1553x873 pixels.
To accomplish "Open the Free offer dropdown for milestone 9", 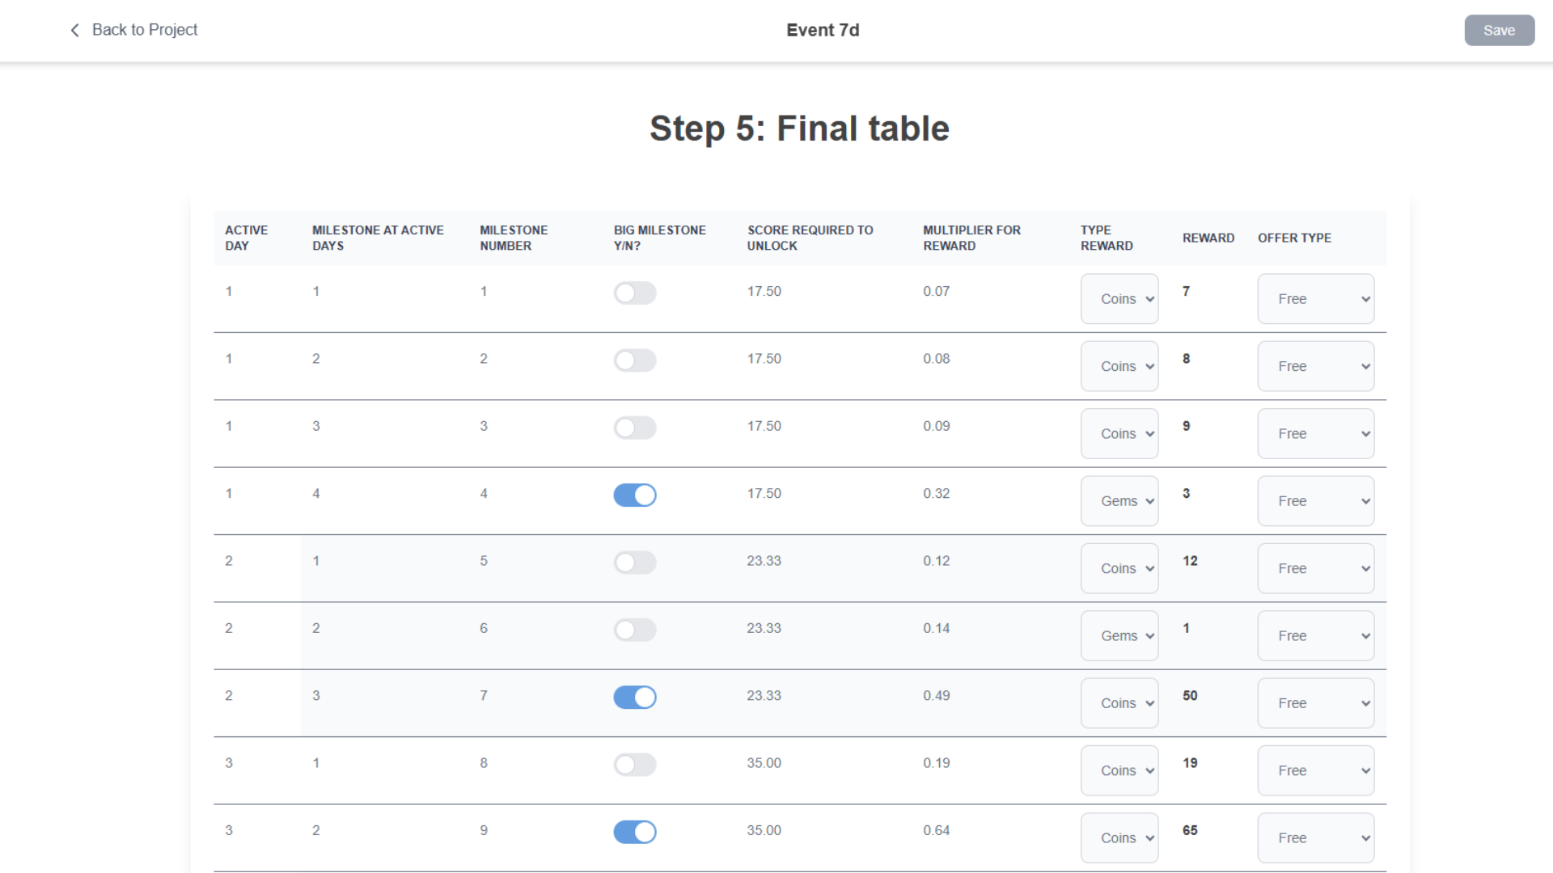I will (x=1315, y=837).
